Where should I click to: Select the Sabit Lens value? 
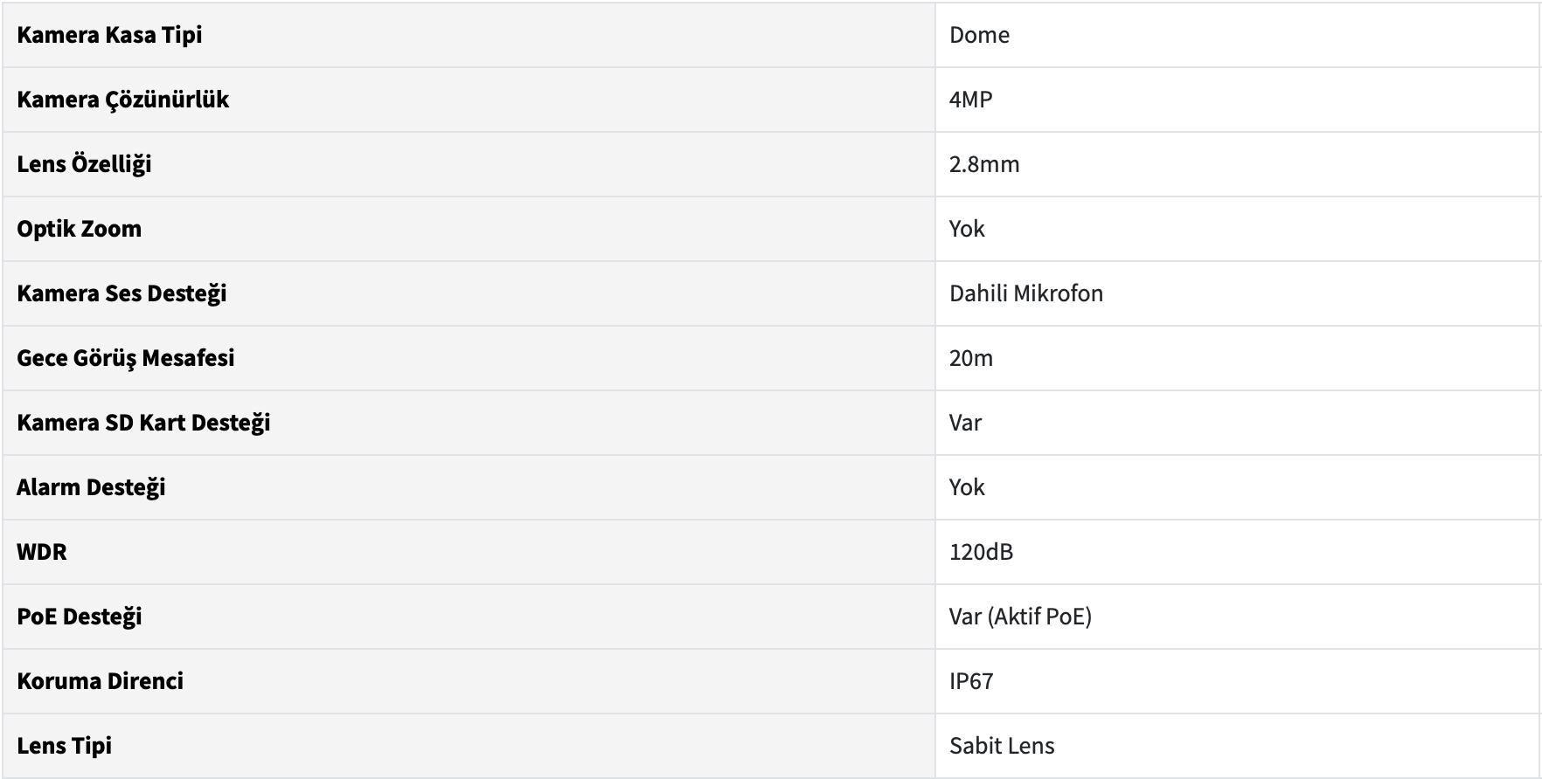point(1002,746)
